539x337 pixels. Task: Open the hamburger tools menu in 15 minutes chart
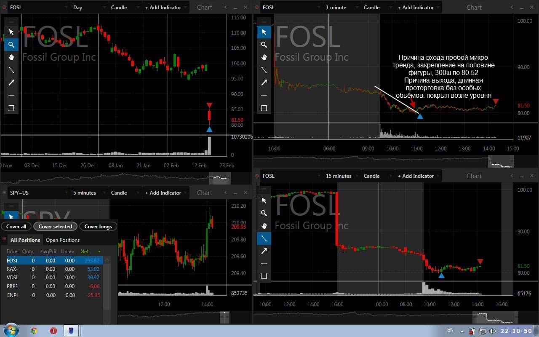point(264,190)
